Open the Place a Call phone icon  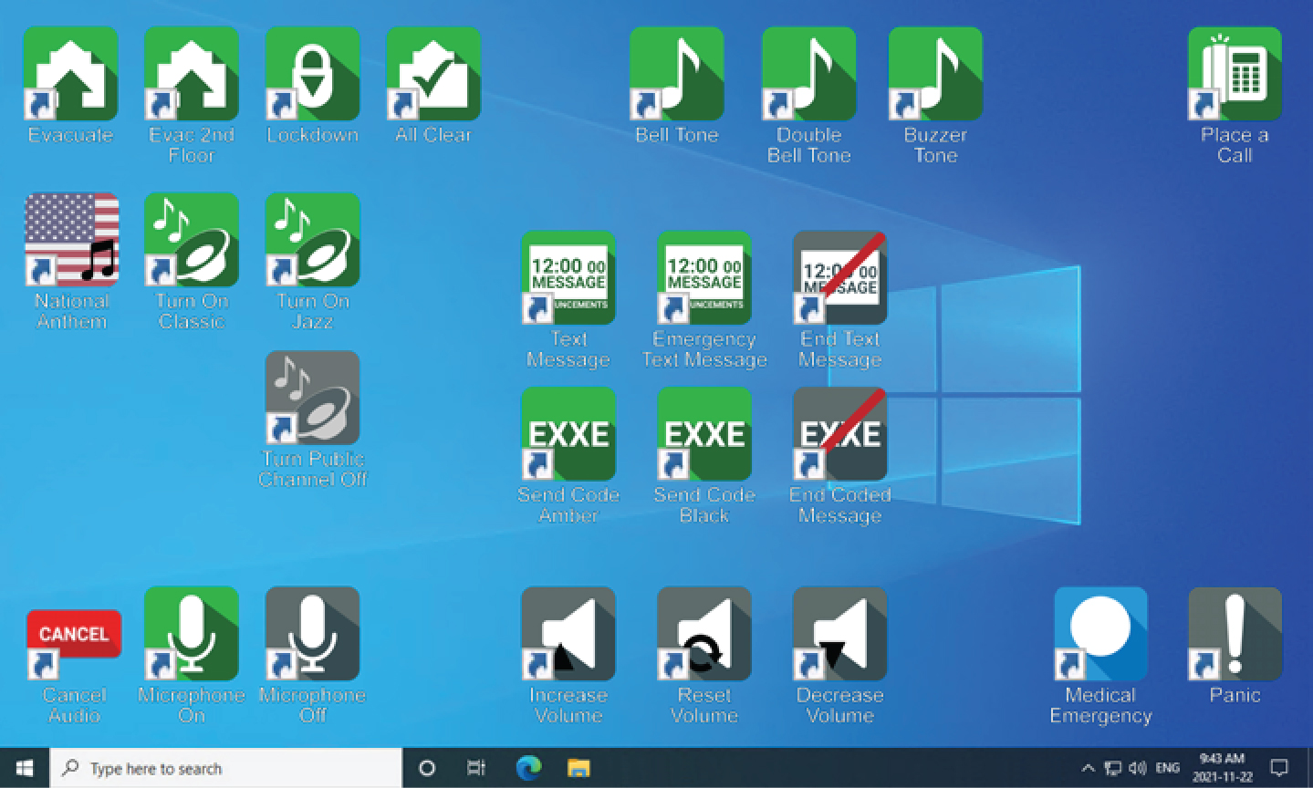(x=1235, y=74)
